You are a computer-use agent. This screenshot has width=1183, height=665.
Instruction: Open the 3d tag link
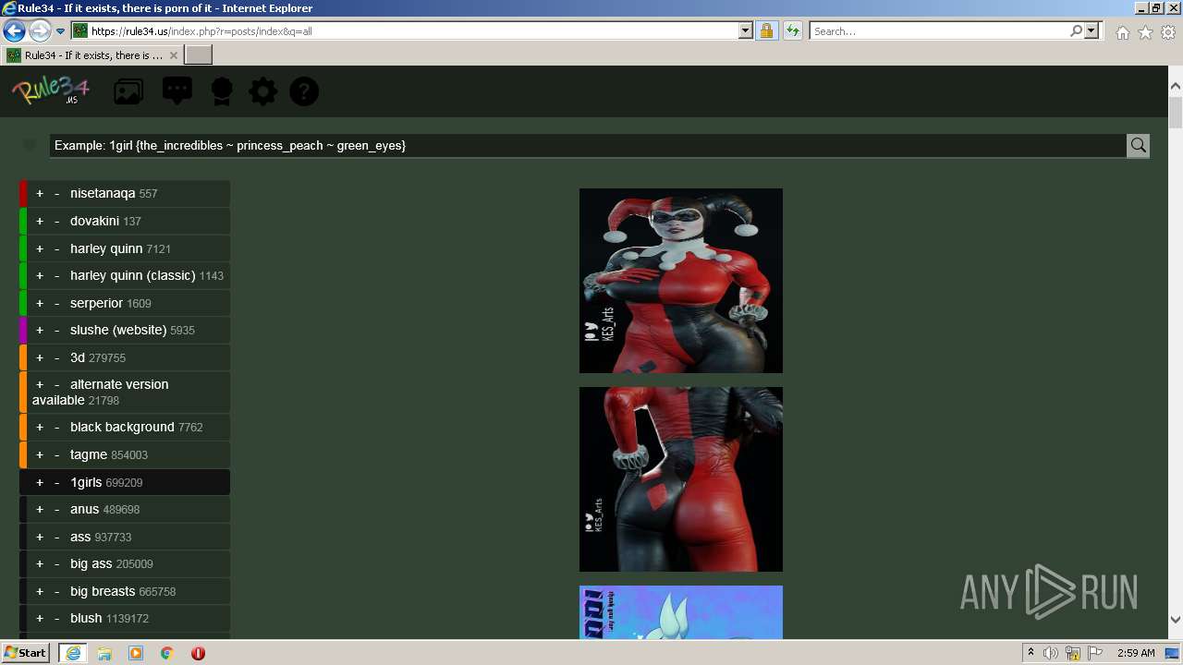(x=78, y=357)
